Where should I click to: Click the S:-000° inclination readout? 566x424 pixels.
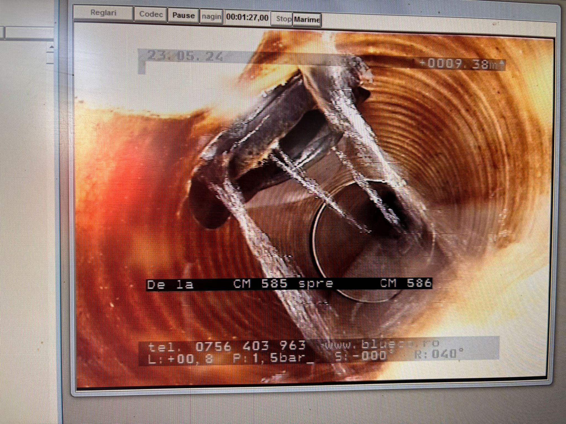[364, 356]
